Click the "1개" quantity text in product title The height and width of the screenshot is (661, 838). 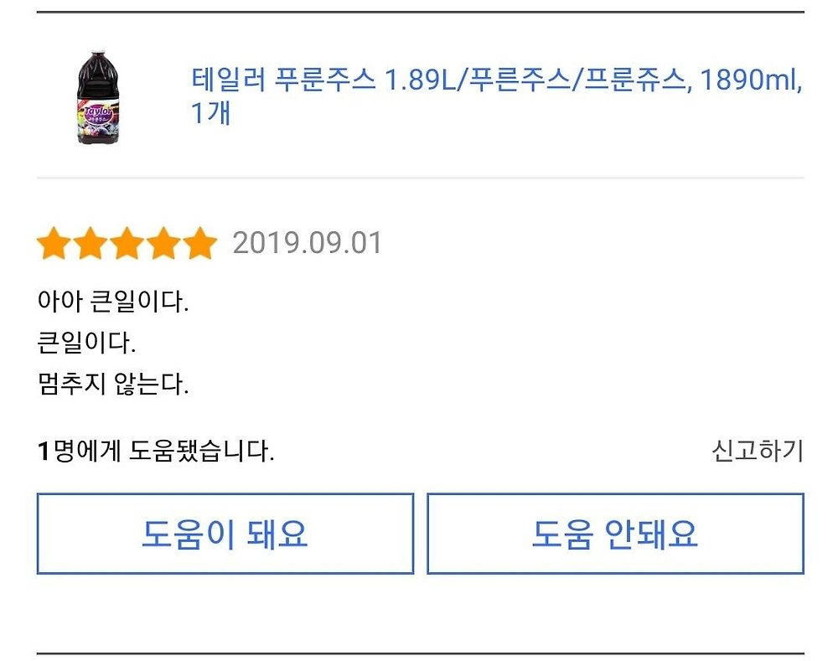point(211,113)
